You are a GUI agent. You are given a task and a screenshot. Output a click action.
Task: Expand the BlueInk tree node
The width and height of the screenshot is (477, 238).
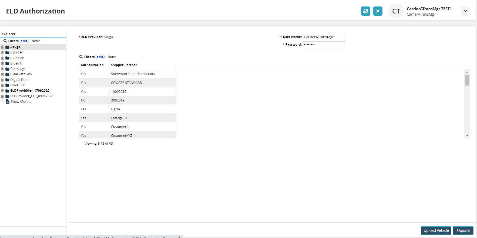coord(3,63)
